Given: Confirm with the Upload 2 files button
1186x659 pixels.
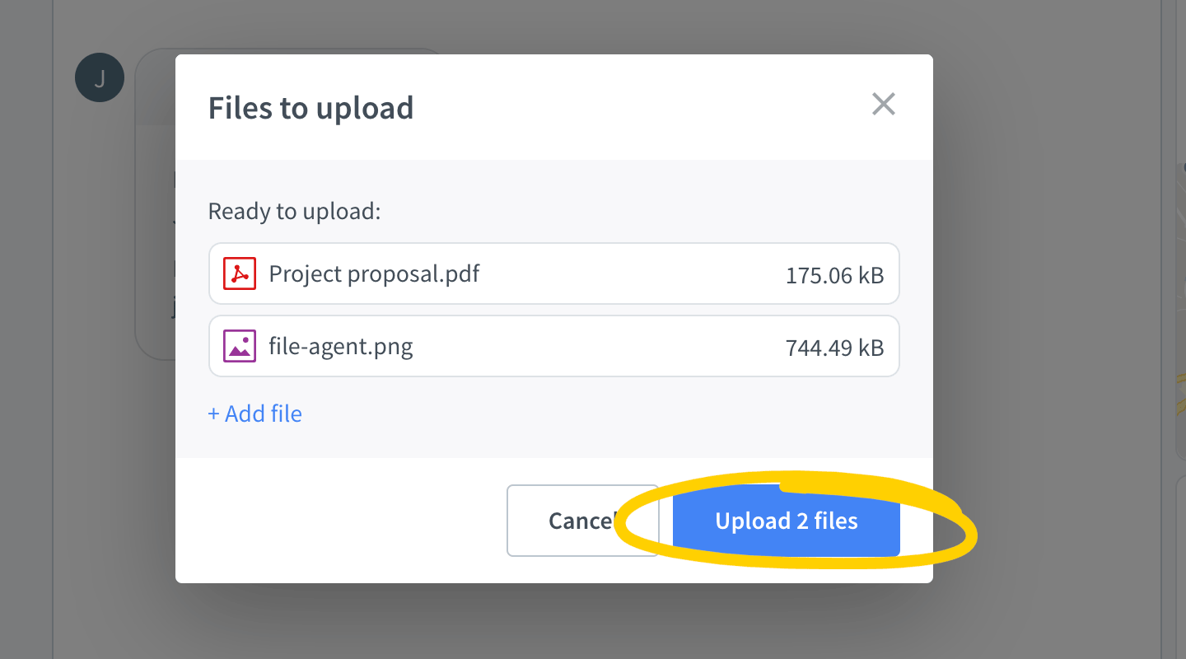Looking at the screenshot, I should tap(786, 521).
